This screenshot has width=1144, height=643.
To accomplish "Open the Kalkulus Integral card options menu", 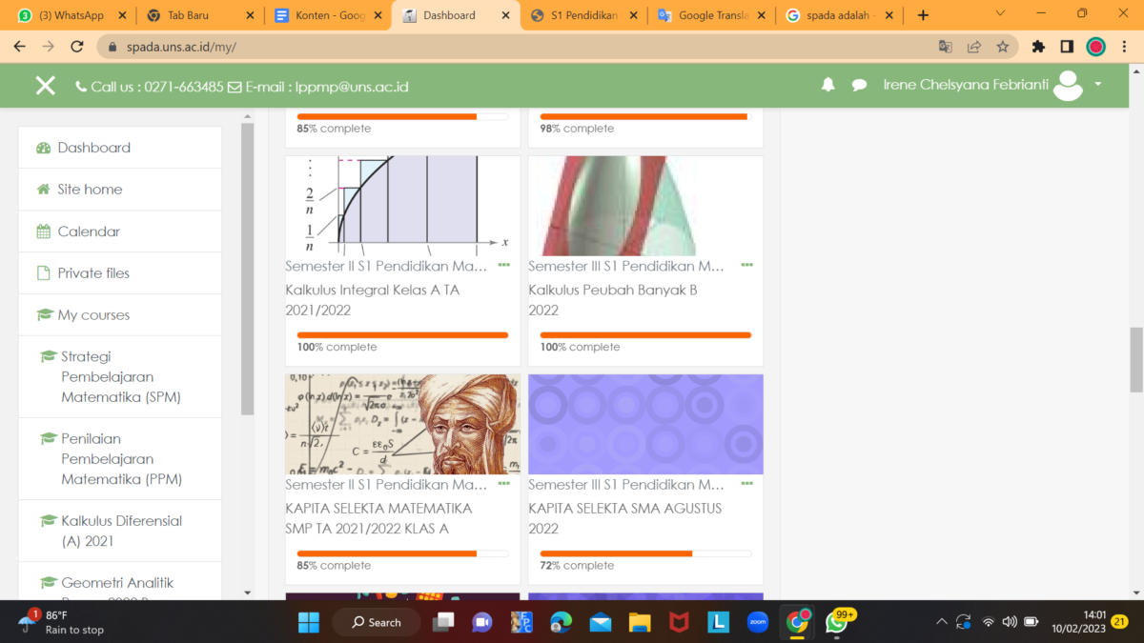I will tap(503, 266).
